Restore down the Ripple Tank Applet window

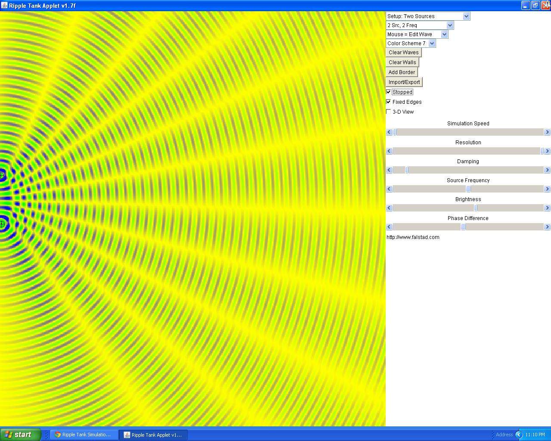[536, 6]
